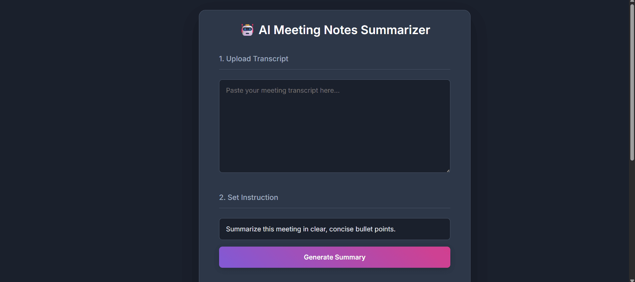This screenshot has height=282, width=635.
Task: Click the 'Generate Summary' button
Action: coord(335,257)
